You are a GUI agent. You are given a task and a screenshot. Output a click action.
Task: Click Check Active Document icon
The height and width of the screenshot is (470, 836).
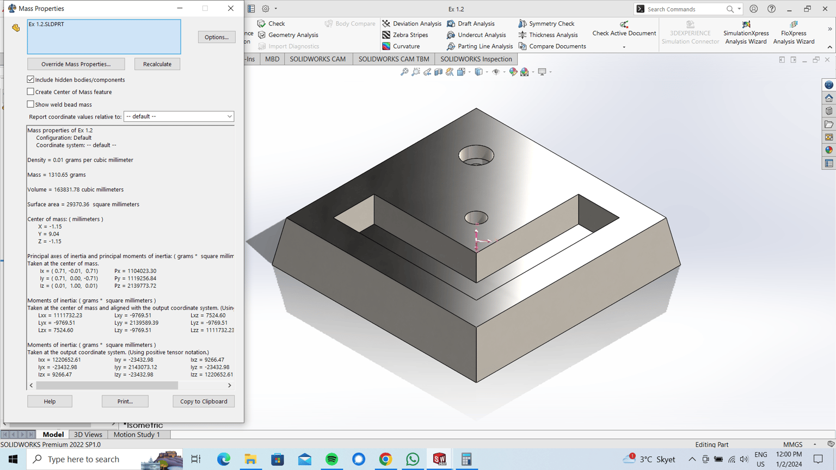pyautogui.click(x=624, y=24)
